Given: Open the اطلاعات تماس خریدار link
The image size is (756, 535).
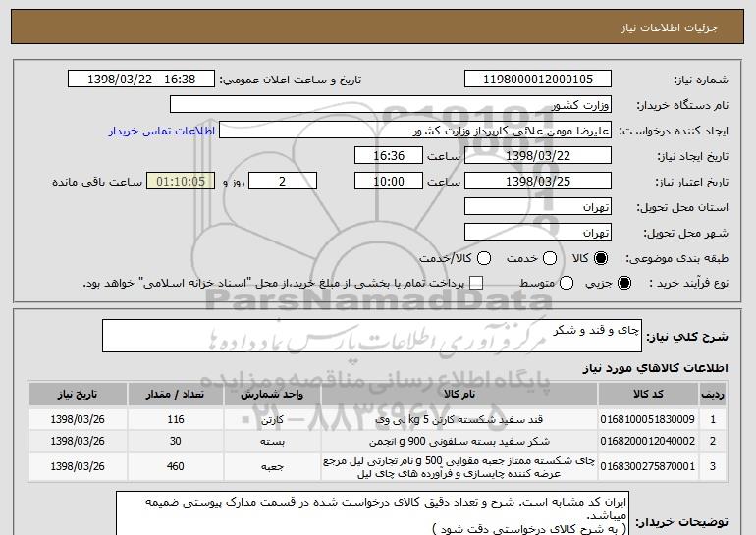Looking at the screenshot, I should click(162, 132).
